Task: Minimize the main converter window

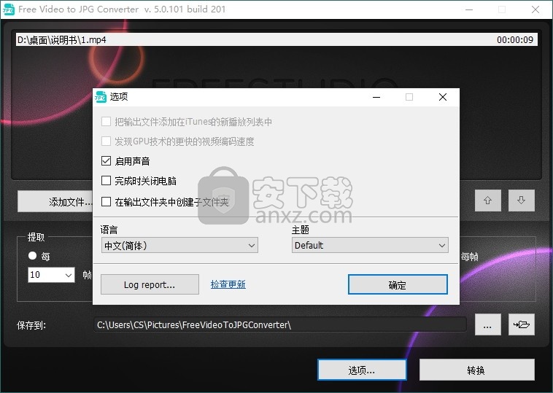Action: [468, 9]
